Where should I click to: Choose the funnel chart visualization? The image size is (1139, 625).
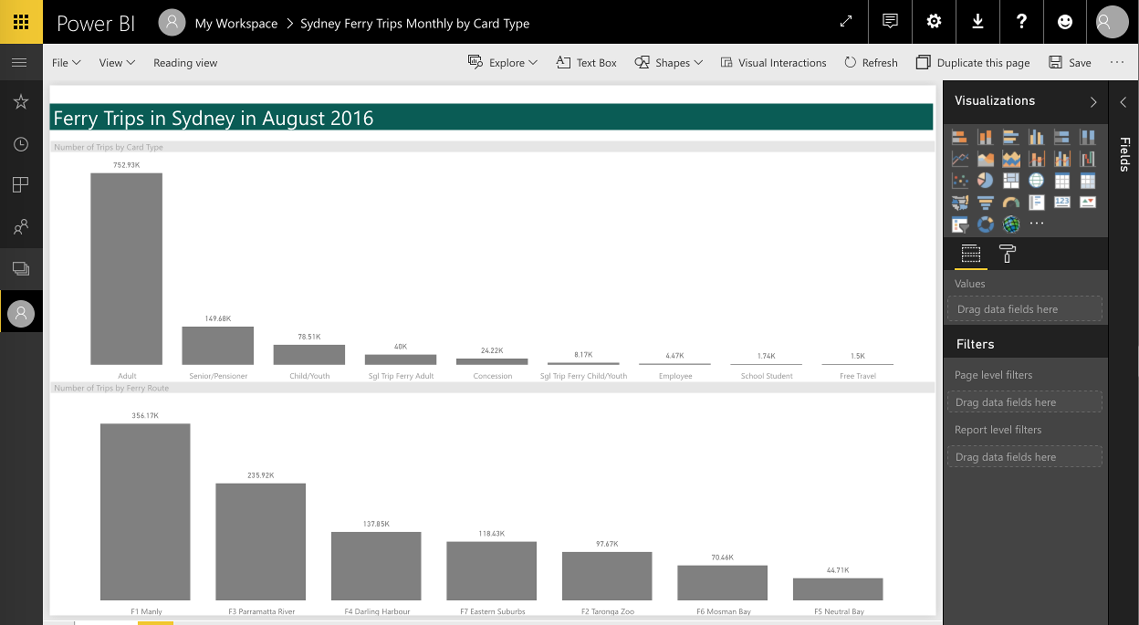coord(985,203)
